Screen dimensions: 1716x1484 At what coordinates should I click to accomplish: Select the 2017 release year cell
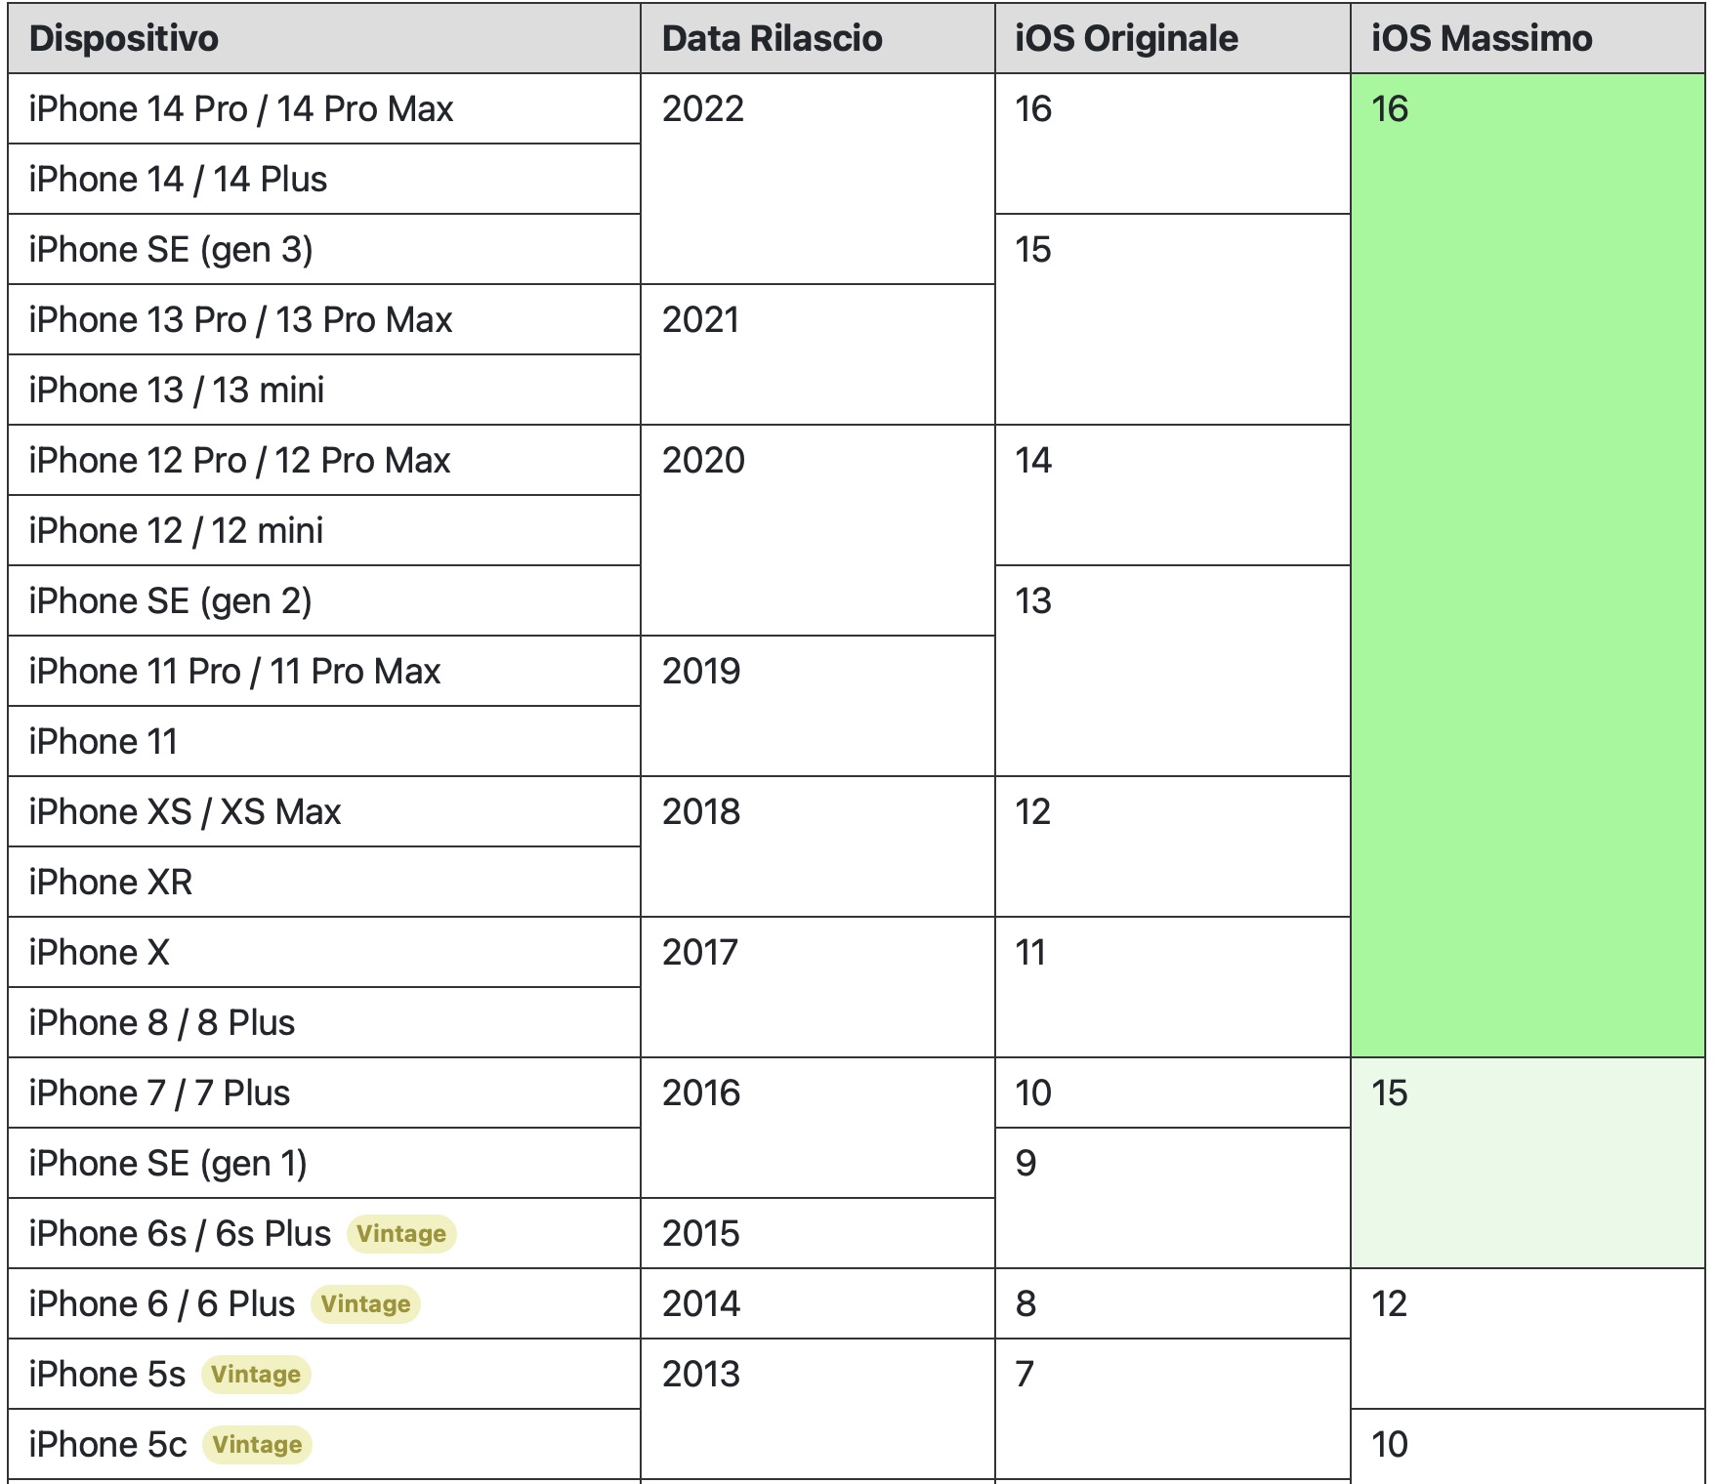[x=700, y=953]
